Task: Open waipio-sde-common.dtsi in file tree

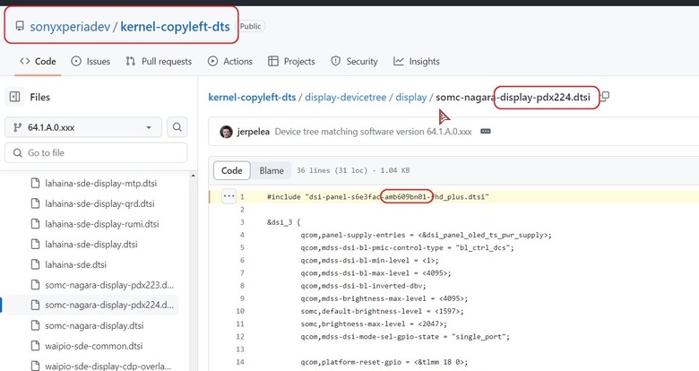Action: 93,346
